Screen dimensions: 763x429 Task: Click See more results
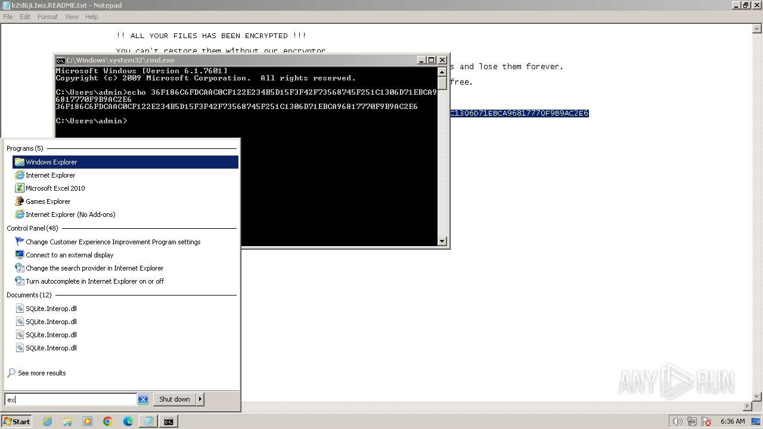tap(36, 373)
